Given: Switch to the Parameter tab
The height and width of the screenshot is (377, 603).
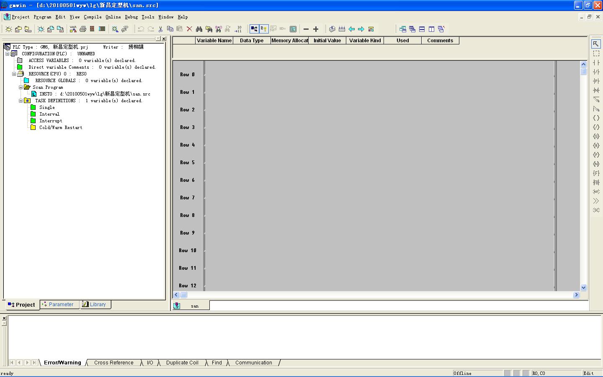Looking at the screenshot, I should pos(60,305).
